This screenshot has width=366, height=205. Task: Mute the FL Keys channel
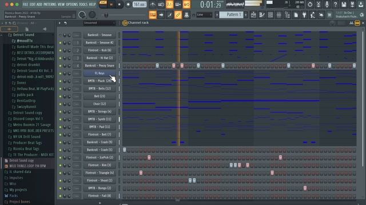(60, 73)
